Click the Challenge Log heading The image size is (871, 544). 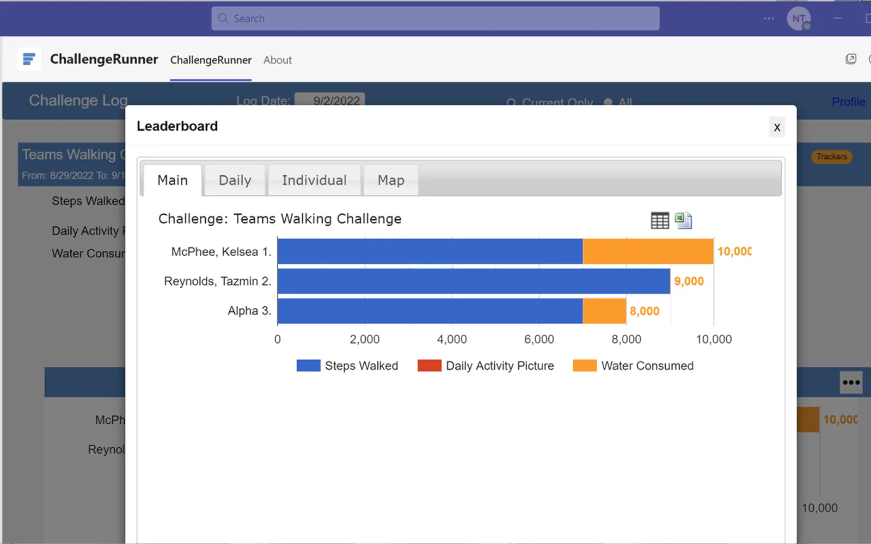[78, 101]
